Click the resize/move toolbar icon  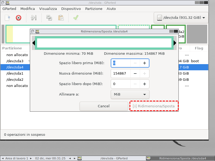[x=34, y=18]
